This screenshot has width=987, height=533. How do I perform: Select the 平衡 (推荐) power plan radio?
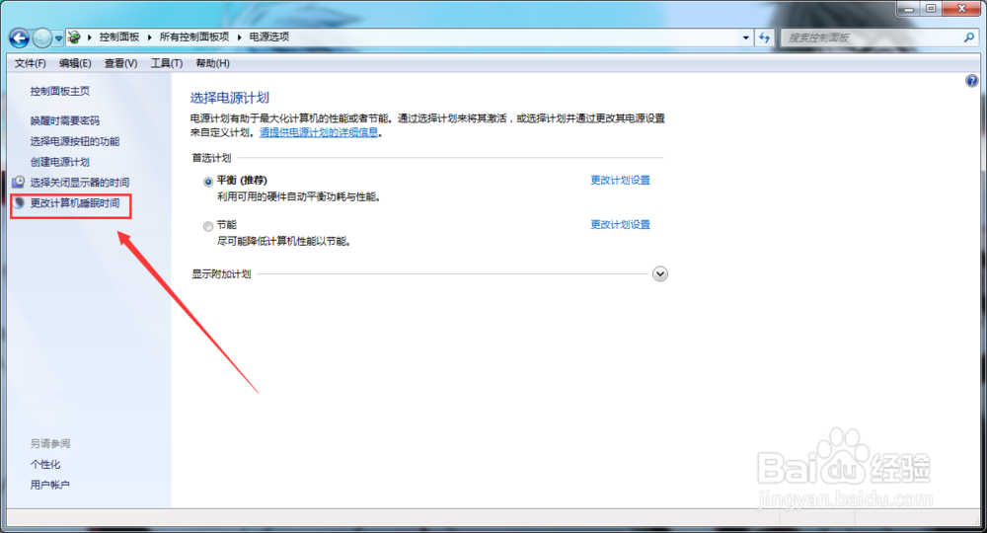click(208, 182)
